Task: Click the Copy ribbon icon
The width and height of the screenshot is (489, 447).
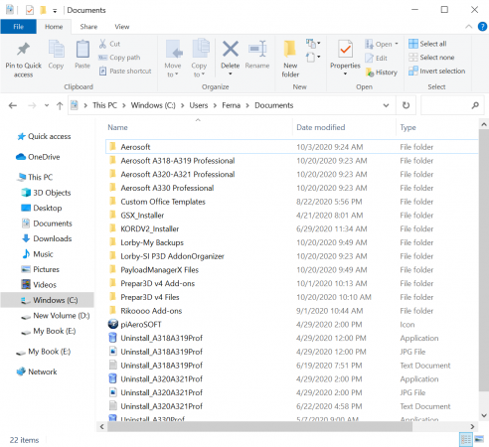Action: 57,50
